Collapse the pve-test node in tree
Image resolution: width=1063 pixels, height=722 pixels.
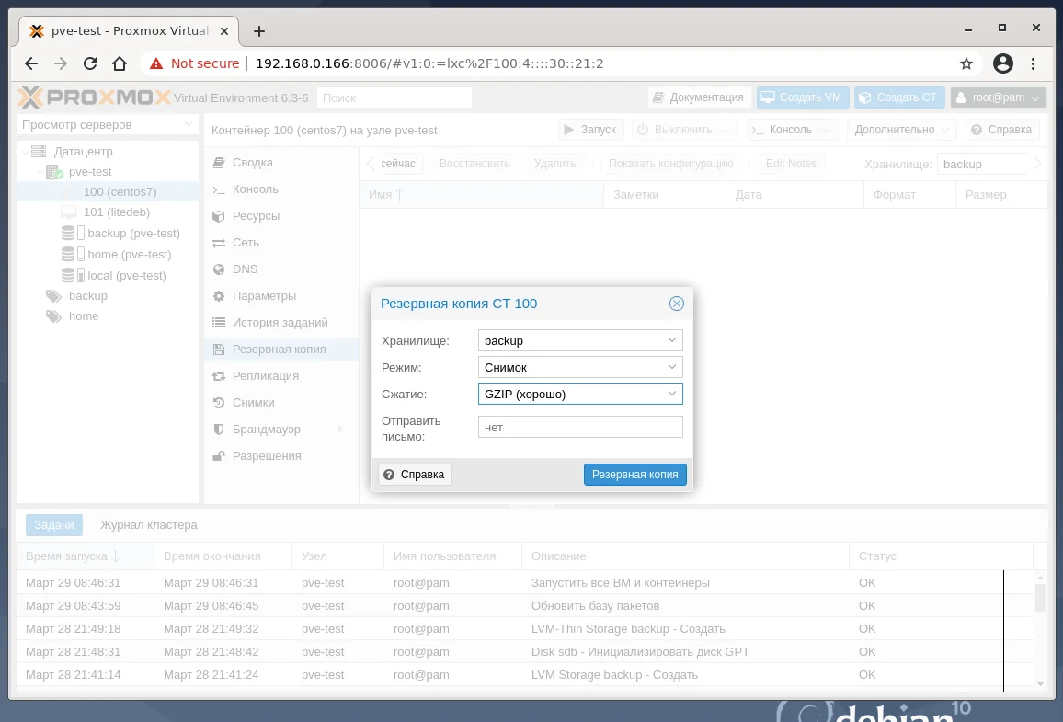[40, 172]
